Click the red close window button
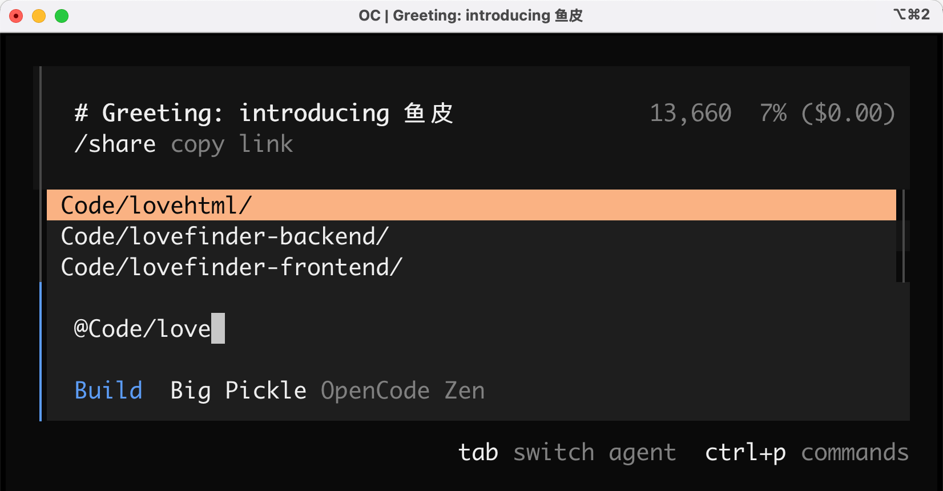The image size is (943, 491). click(x=16, y=16)
